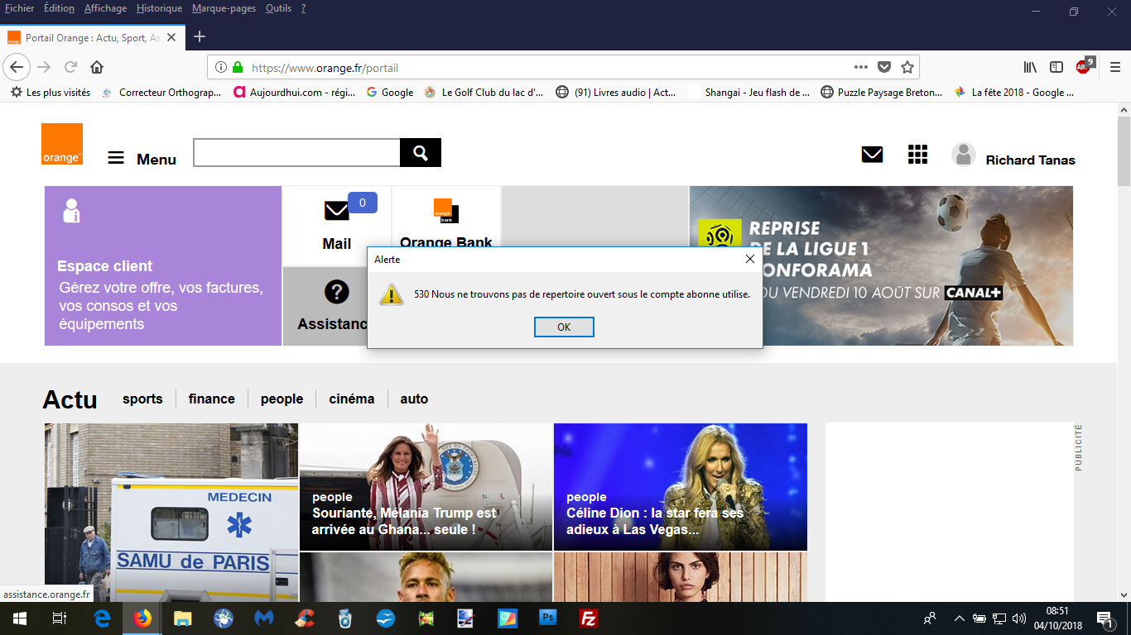Open the ? help menu

pos(303,8)
